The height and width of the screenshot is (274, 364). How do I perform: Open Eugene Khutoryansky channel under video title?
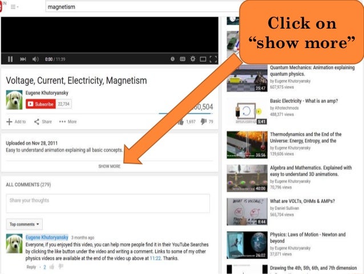(47, 93)
